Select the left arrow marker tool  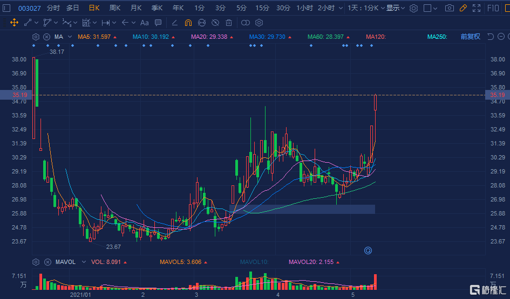125,23
